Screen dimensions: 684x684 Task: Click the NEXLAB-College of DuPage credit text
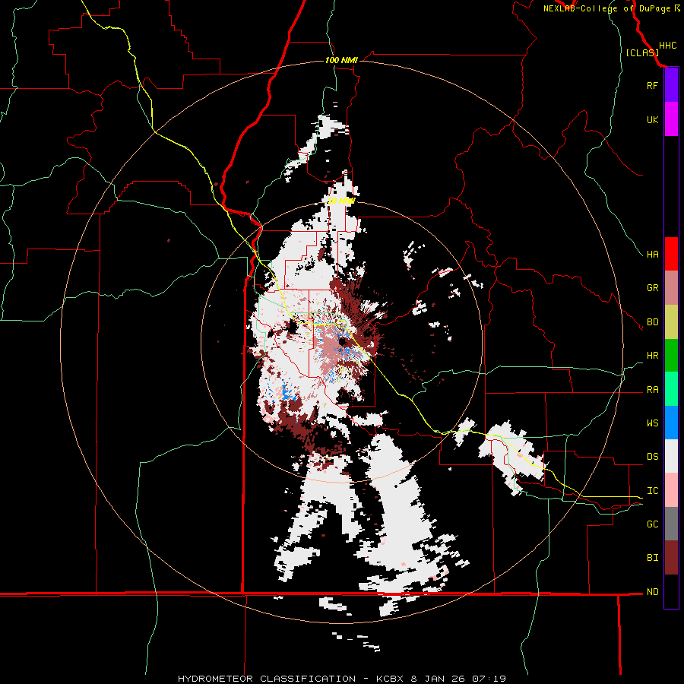(606, 8)
